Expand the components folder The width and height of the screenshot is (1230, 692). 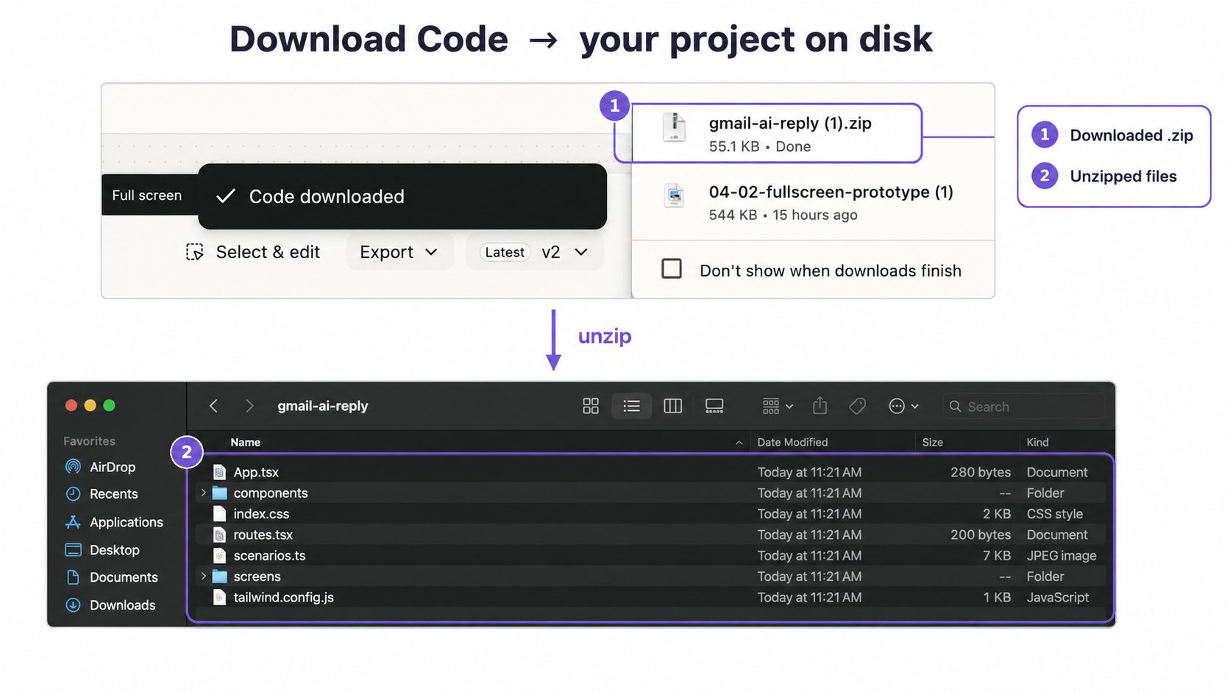coord(203,493)
